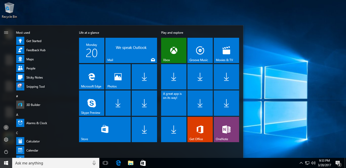Open the Mail tile 'We speak Outlook'
Image resolution: width=346 pixels, height=168 pixels.
pos(131,50)
